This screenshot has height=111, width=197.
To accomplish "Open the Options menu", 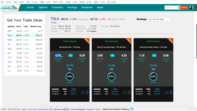I will coord(43,7).
